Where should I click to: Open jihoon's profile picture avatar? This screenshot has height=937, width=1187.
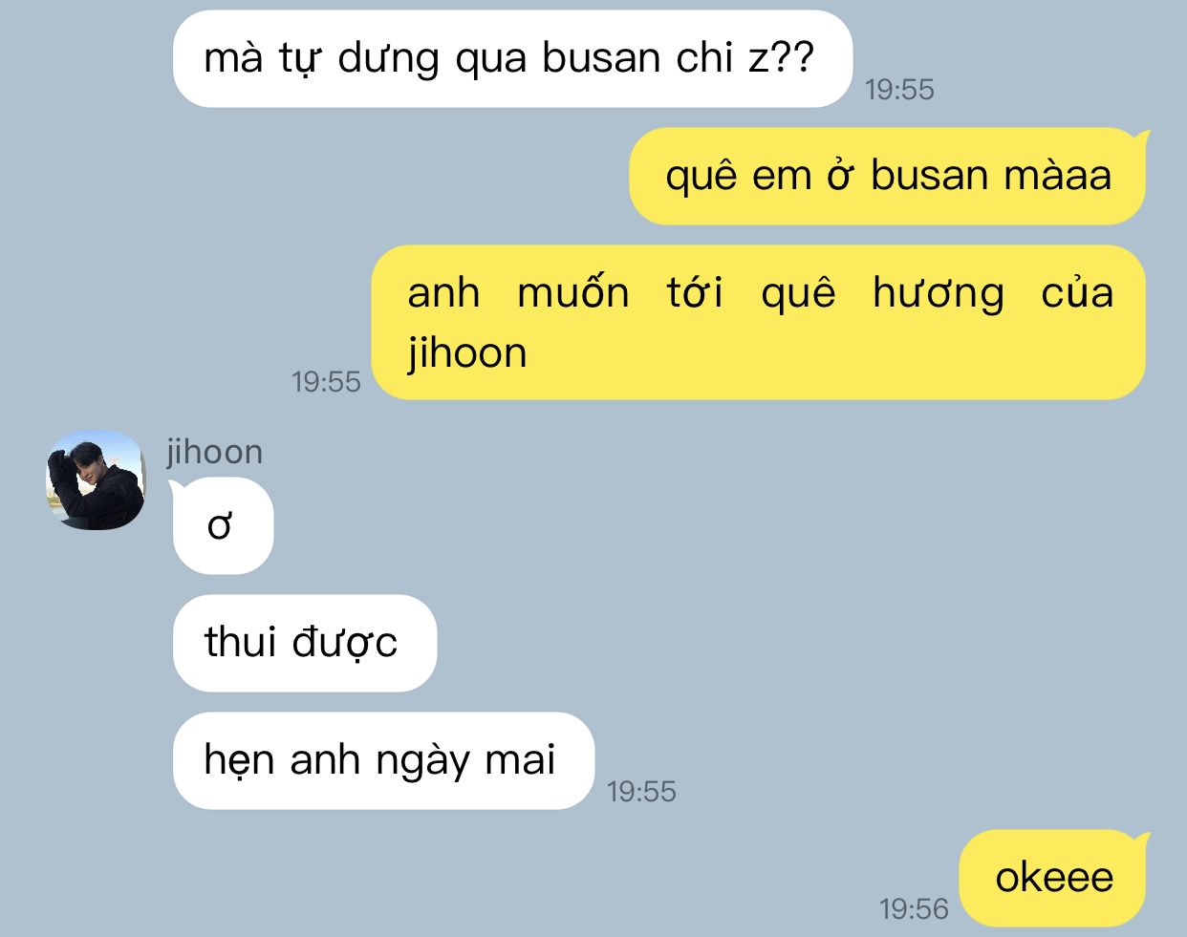point(96,480)
